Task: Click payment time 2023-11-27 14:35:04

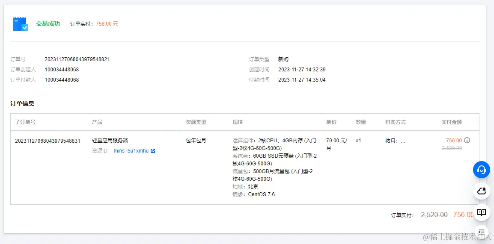Action: coord(302,80)
